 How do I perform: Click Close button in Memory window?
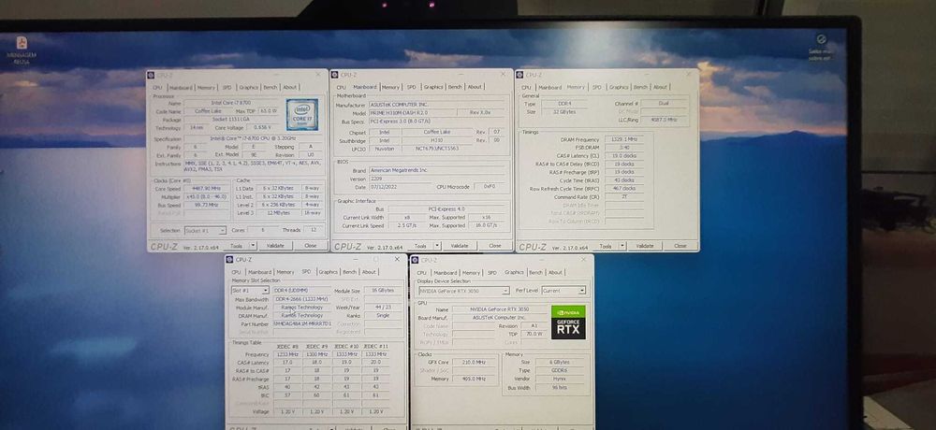tap(680, 245)
